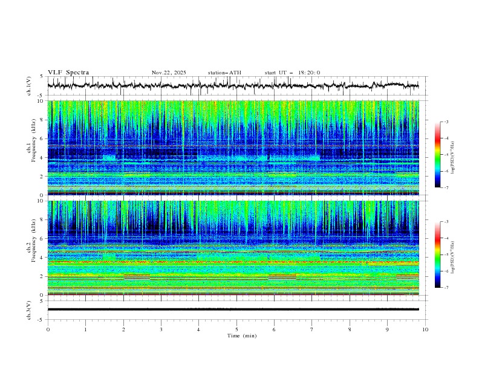
Task: Click time axis tick label "0"
Action: coord(48,329)
